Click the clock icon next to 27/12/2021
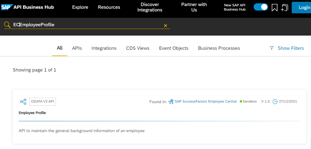Image resolution: width=311 pixels, height=149 pixels. click(275, 102)
